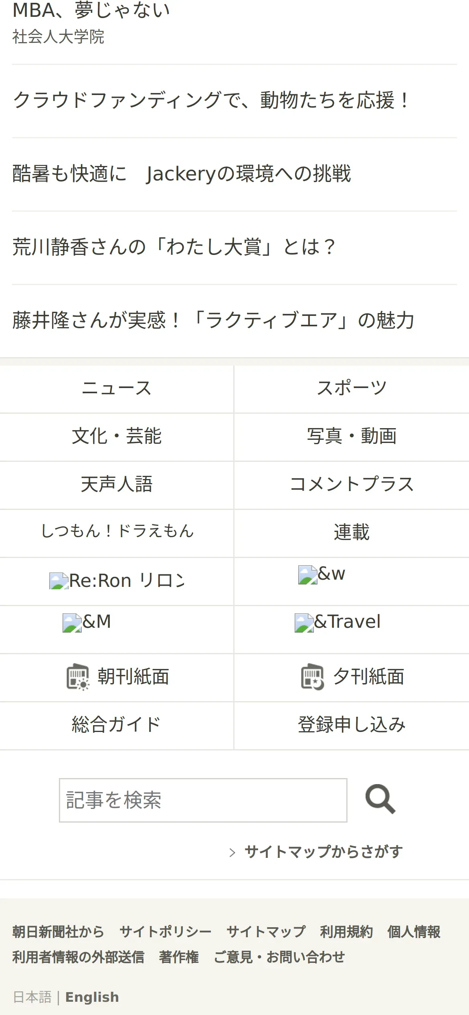Open the 朝刊紙面 morning edition icon
The height and width of the screenshot is (1015, 469).
point(77,677)
